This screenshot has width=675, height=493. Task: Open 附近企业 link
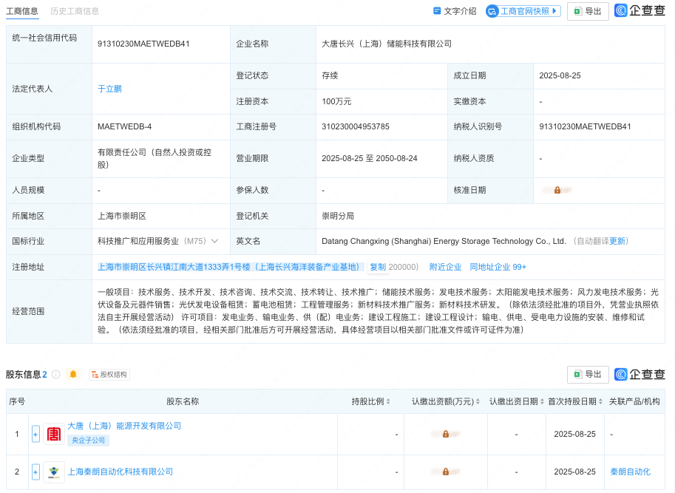pyautogui.click(x=445, y=267)
